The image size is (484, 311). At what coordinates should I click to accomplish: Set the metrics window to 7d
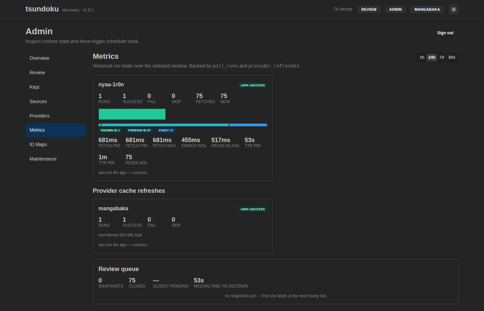pyautogui.click(x=442, y=57)
